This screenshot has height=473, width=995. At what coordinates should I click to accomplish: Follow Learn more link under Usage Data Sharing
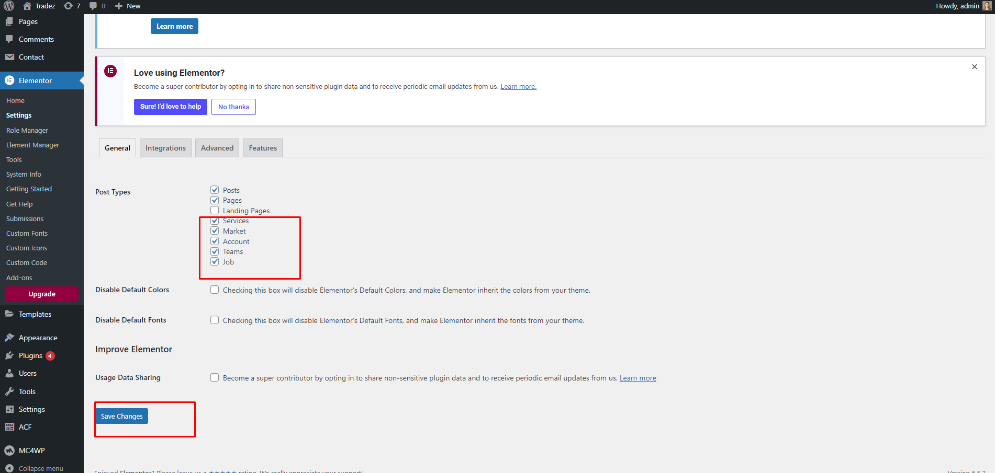[638, 378]
